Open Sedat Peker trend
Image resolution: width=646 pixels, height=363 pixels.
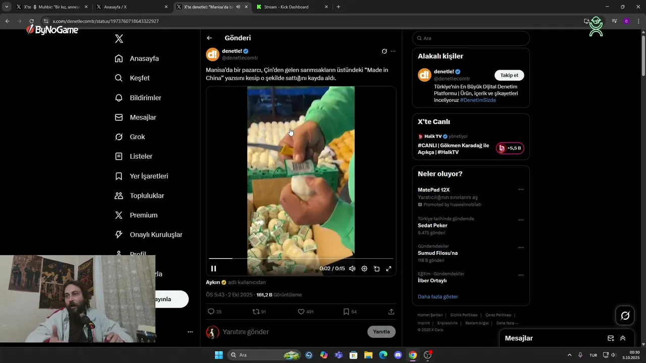[x=433, y=226]
